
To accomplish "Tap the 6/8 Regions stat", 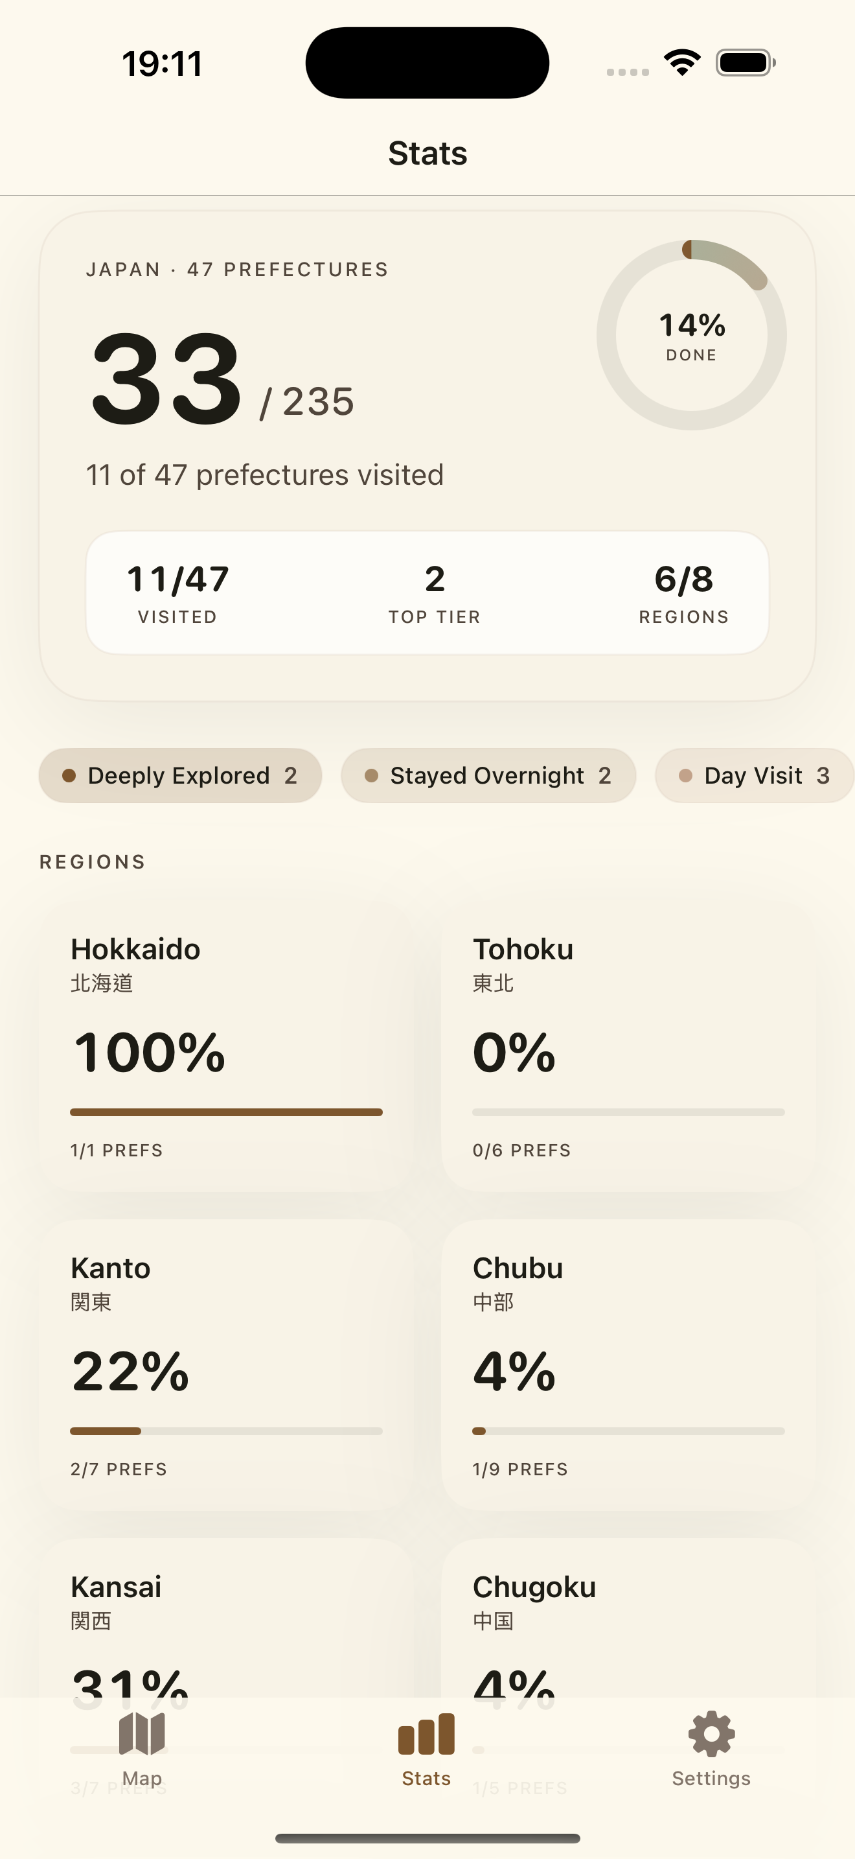I will (684, 593).
